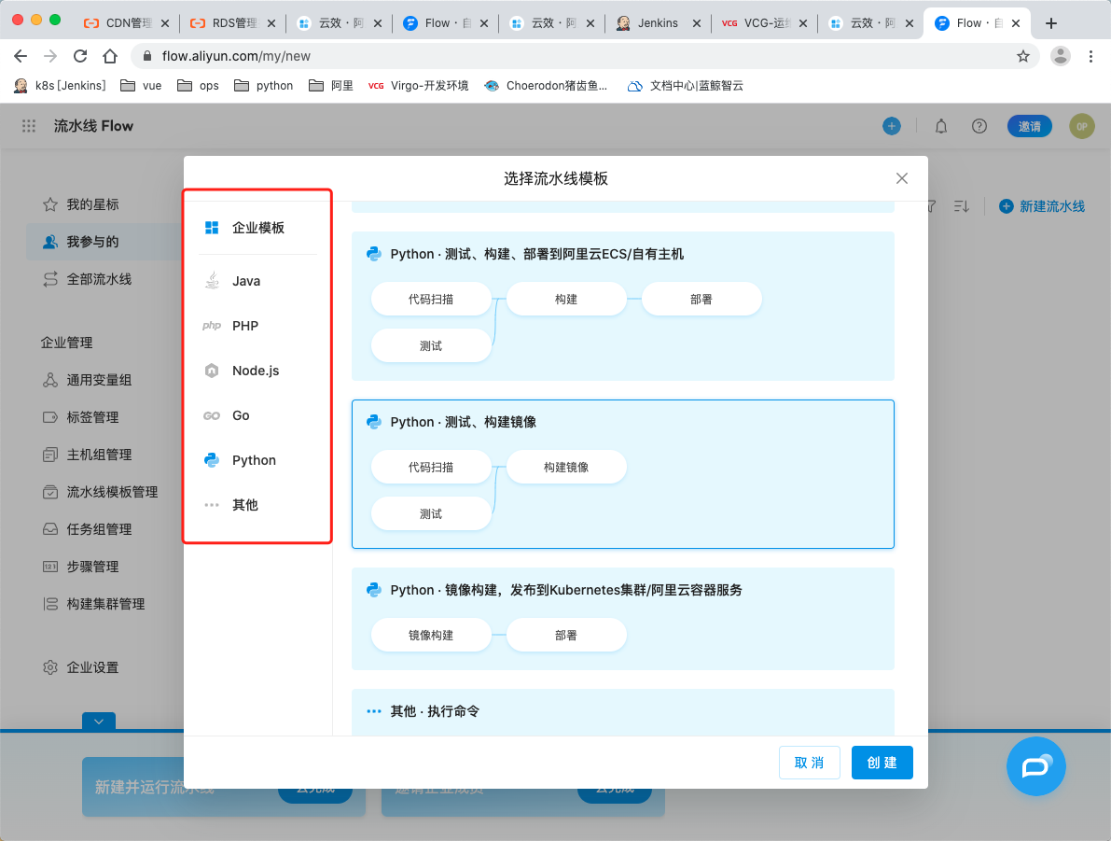Reload the browser page

pos(80,56)
